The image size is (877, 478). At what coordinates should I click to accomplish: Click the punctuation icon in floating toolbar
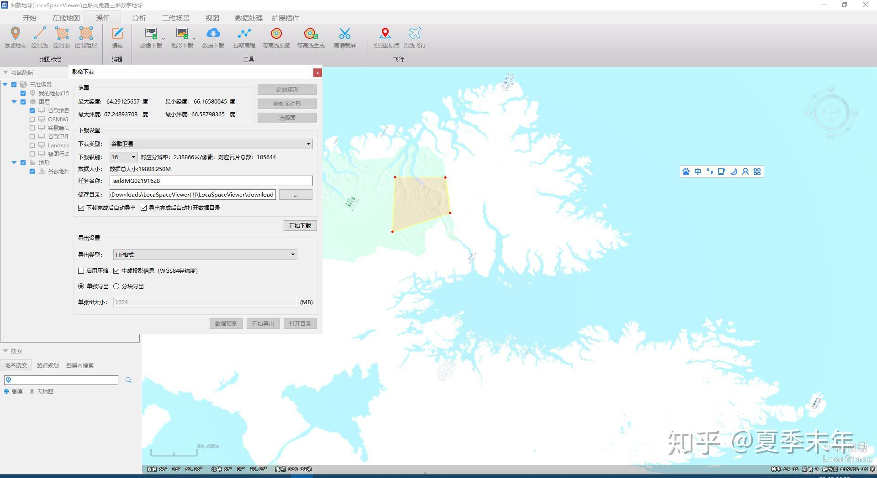(709, 171)
